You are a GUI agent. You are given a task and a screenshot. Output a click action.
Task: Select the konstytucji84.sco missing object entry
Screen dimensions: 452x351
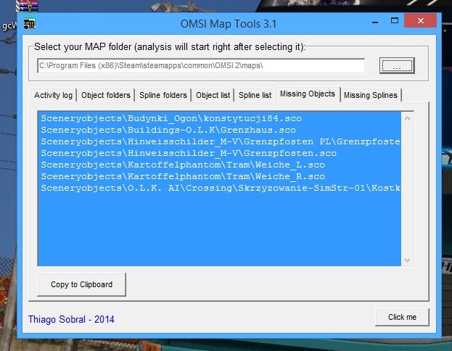coord(171,118)
